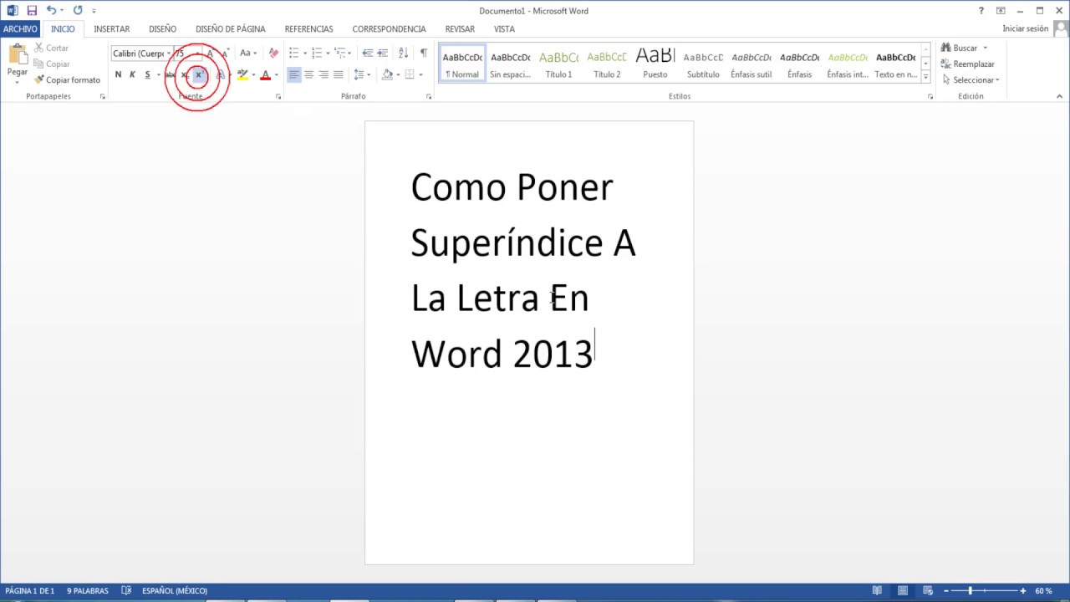The image size is (1070, 602).
Task: Toggle subscript x₂ formatting
Action: click(x=184, y=75)
